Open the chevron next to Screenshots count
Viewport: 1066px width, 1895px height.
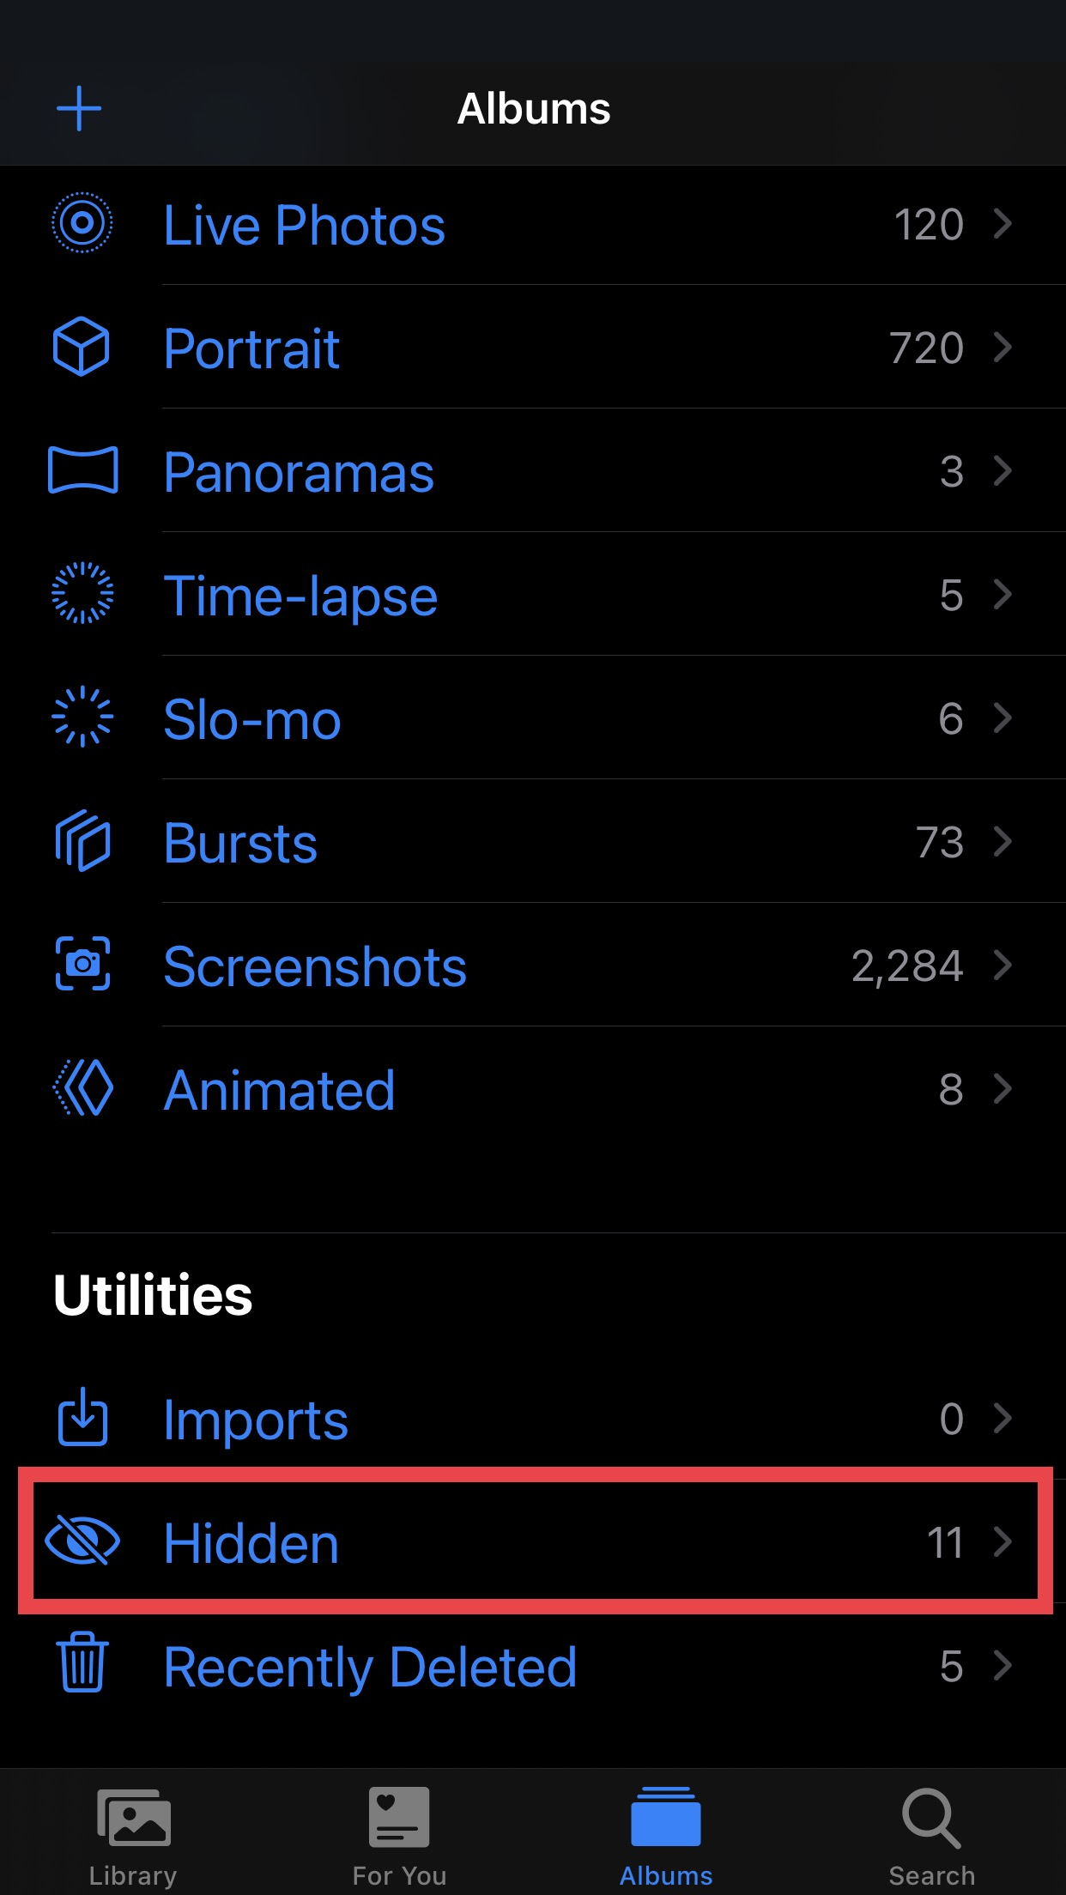click(x=1002, y=965)
